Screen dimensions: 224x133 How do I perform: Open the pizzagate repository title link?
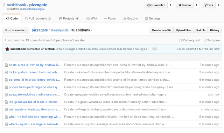(x=38, y=5)
